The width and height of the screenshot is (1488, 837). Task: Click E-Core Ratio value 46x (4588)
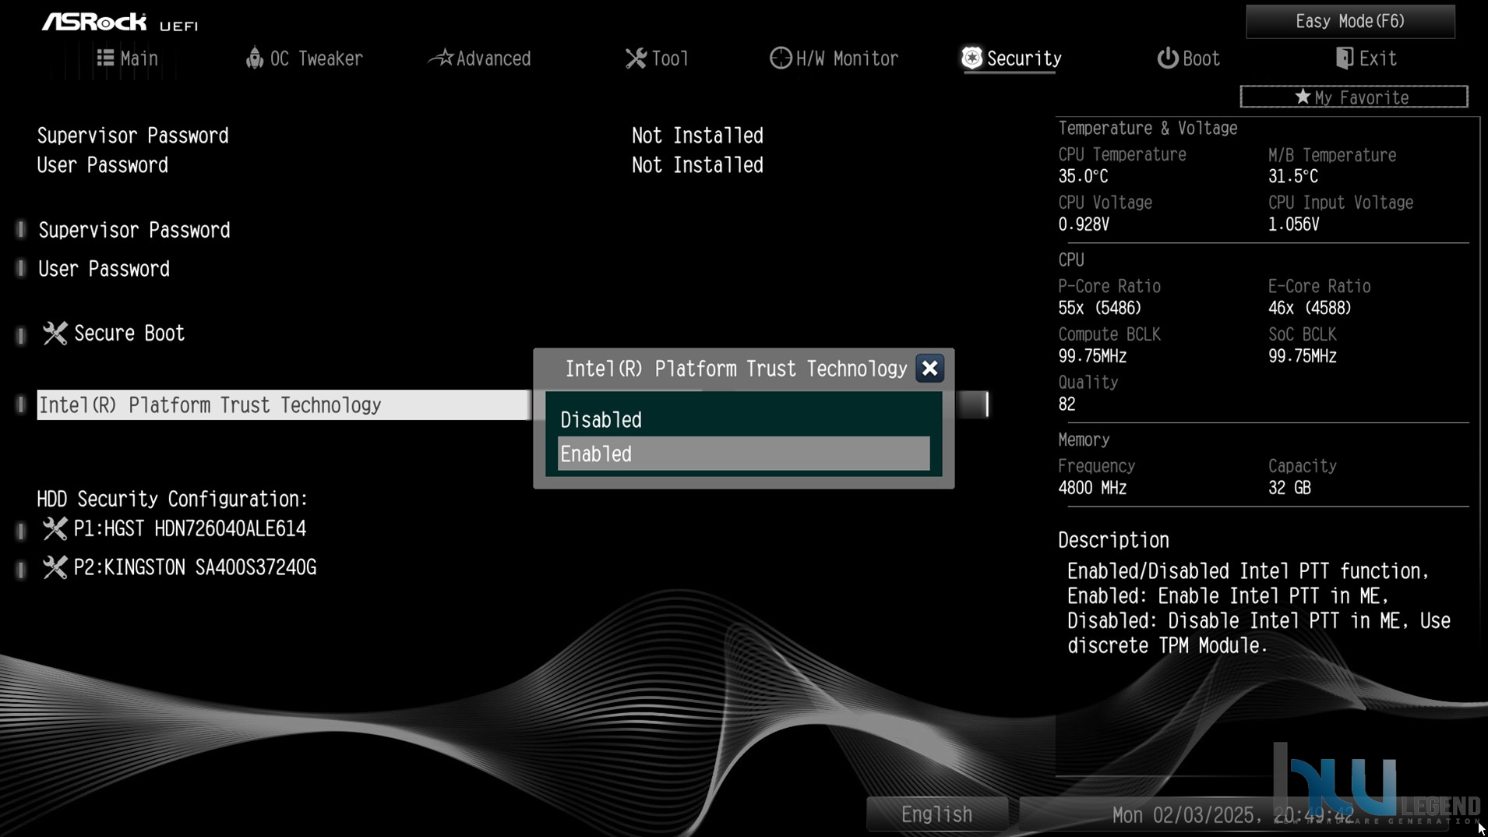[1310, 308]
